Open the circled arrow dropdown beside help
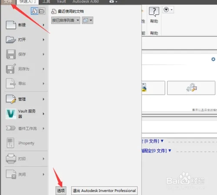The height and width of the screenshot is (195, 217). (168, 10)
